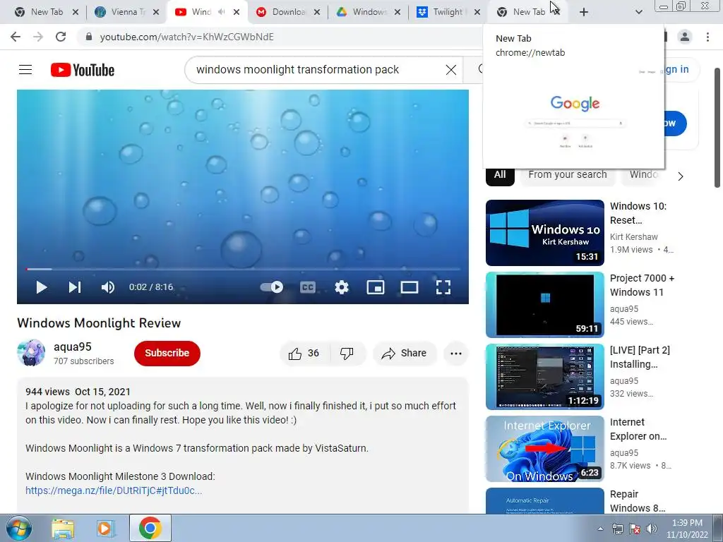Screen dimensions: 723x542
Task: Focus the address bar URL
Action: (186, 37)
